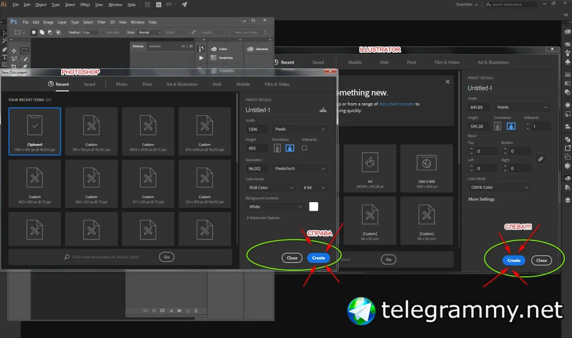Image resolution: width=572 pixels, height=338 pixels.
Task: Switch to Saved tab in Photoshop dialog
Action: click(89, 84)
